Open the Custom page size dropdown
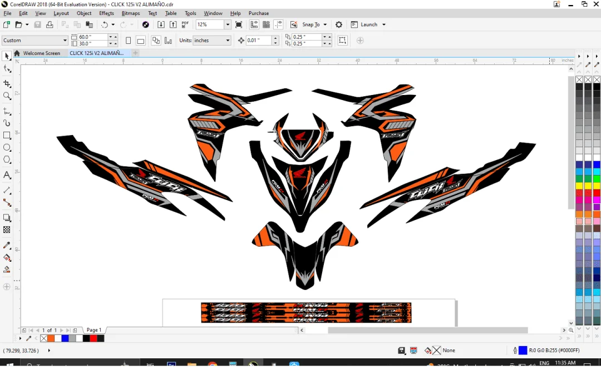Viewport: 601px width, 375px height. point(65,40)
